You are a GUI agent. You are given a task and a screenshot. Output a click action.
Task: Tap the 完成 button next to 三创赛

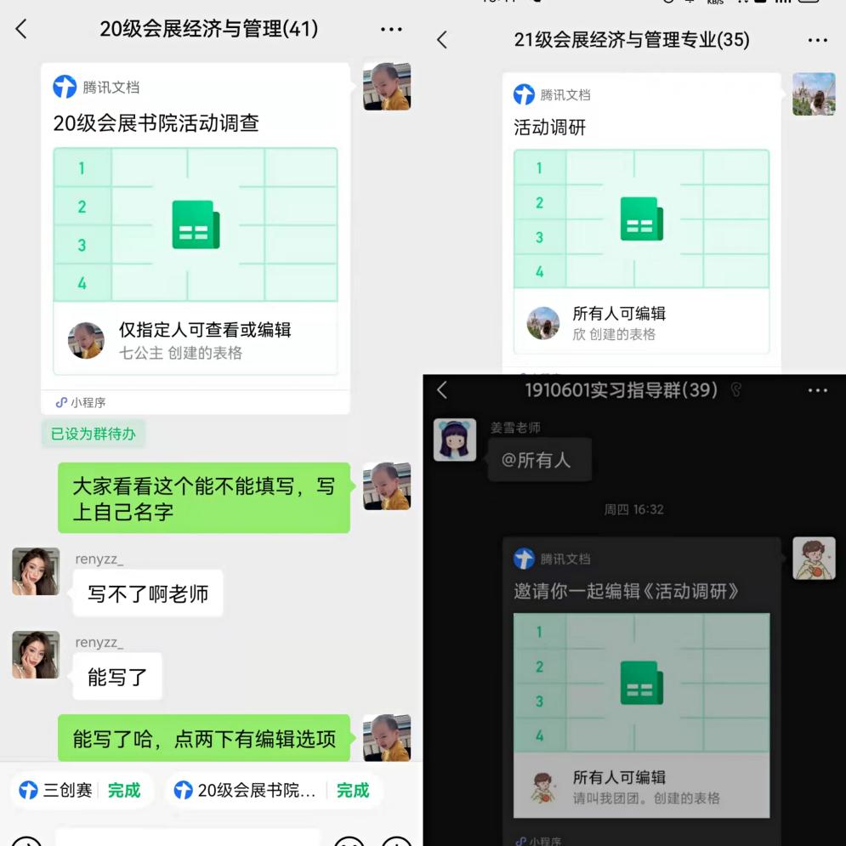click(124, 791)
